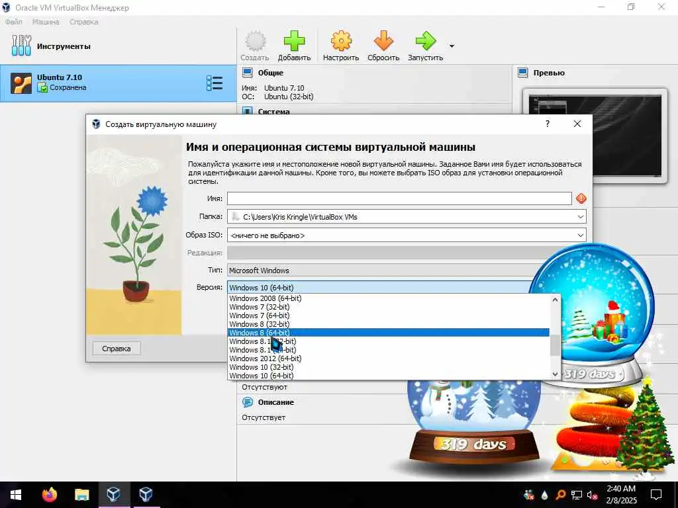Screen dimensions: 678x508
Task: Click the water drop tray icon
Action: (x=544, y=495)
